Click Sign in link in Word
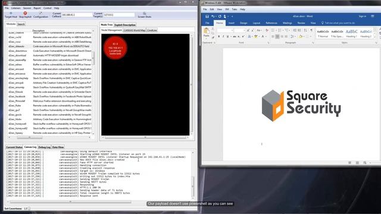 pos(363,16)
